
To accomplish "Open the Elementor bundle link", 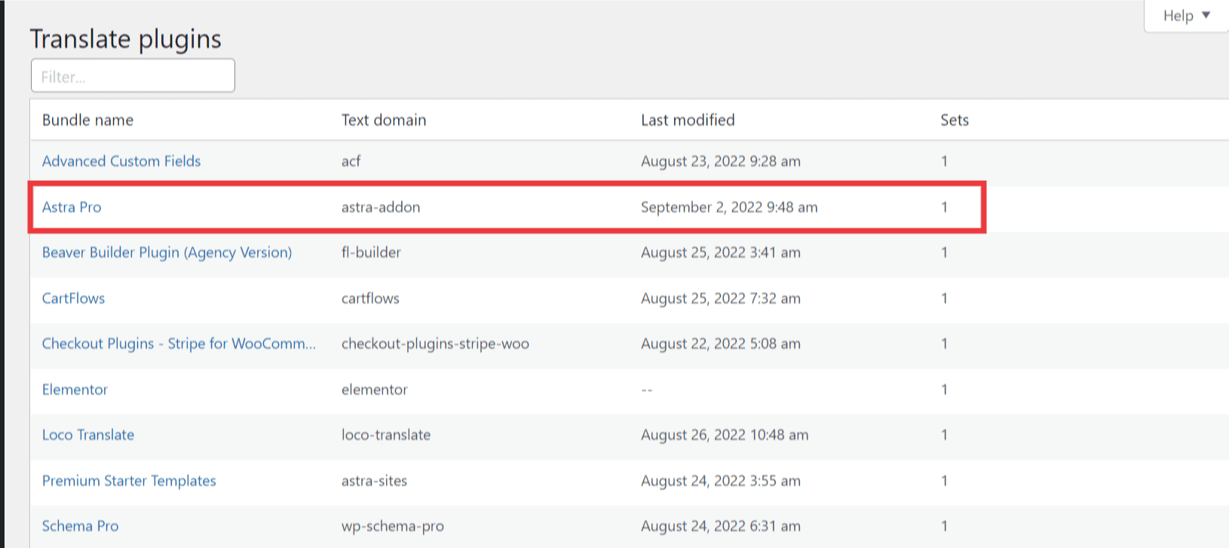I will point(75,389).
